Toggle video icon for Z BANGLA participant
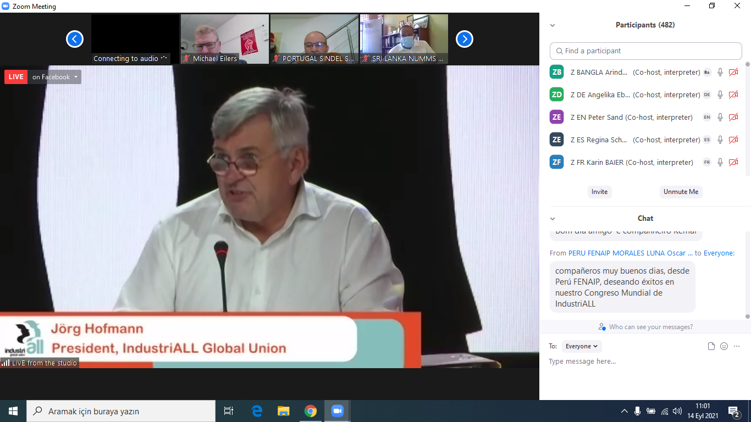 [733, 72]
